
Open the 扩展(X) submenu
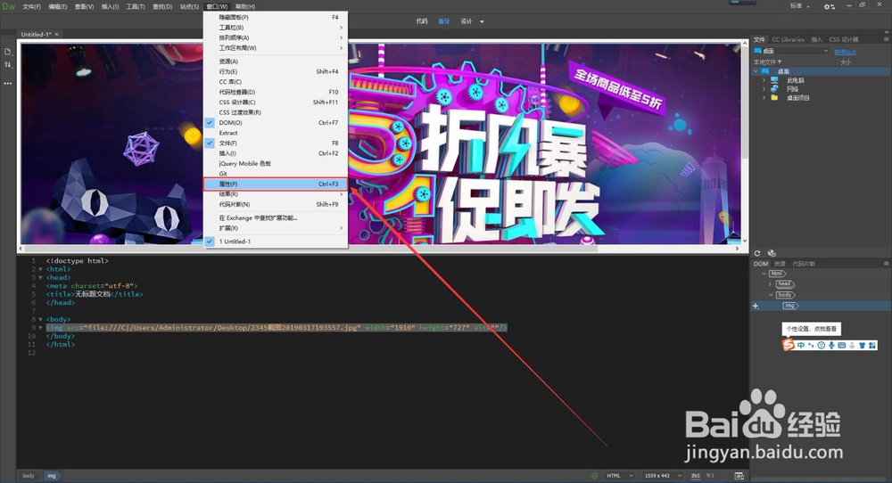tap(276, 228)
